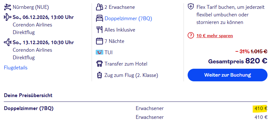Click the bus icon for hotel transfer
The image size is (271, 122).
[100, 64]
